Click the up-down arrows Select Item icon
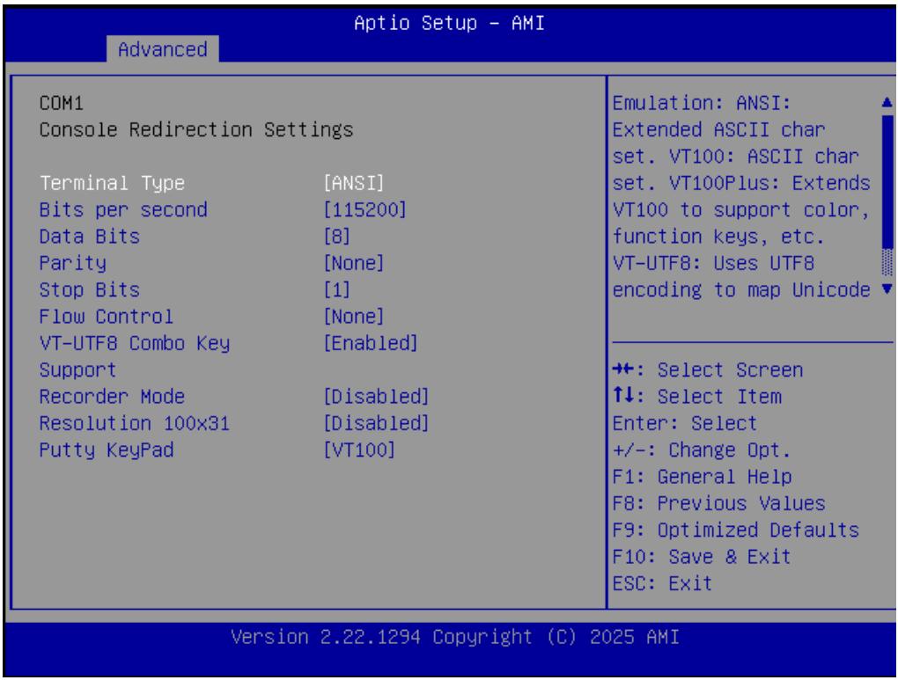 pos(623,396)
